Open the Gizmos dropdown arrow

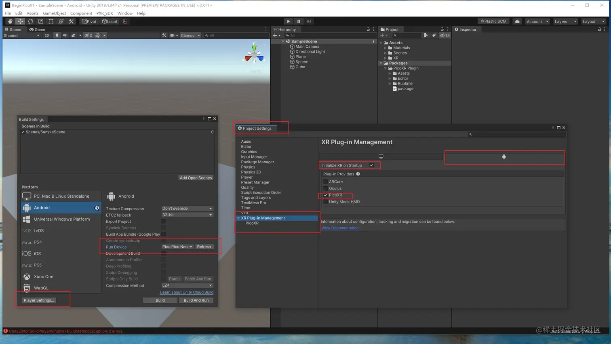199,36
